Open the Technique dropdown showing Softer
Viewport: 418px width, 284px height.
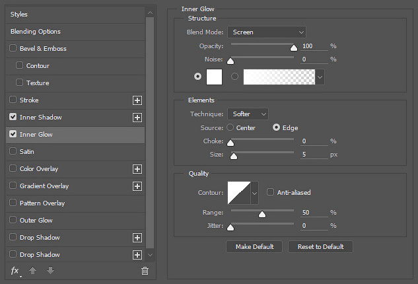248,114
